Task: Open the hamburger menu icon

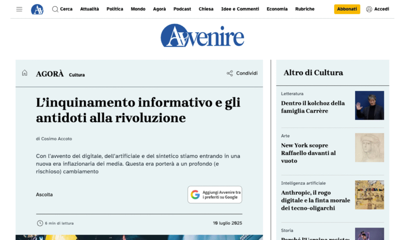Action: pos(19,9)
